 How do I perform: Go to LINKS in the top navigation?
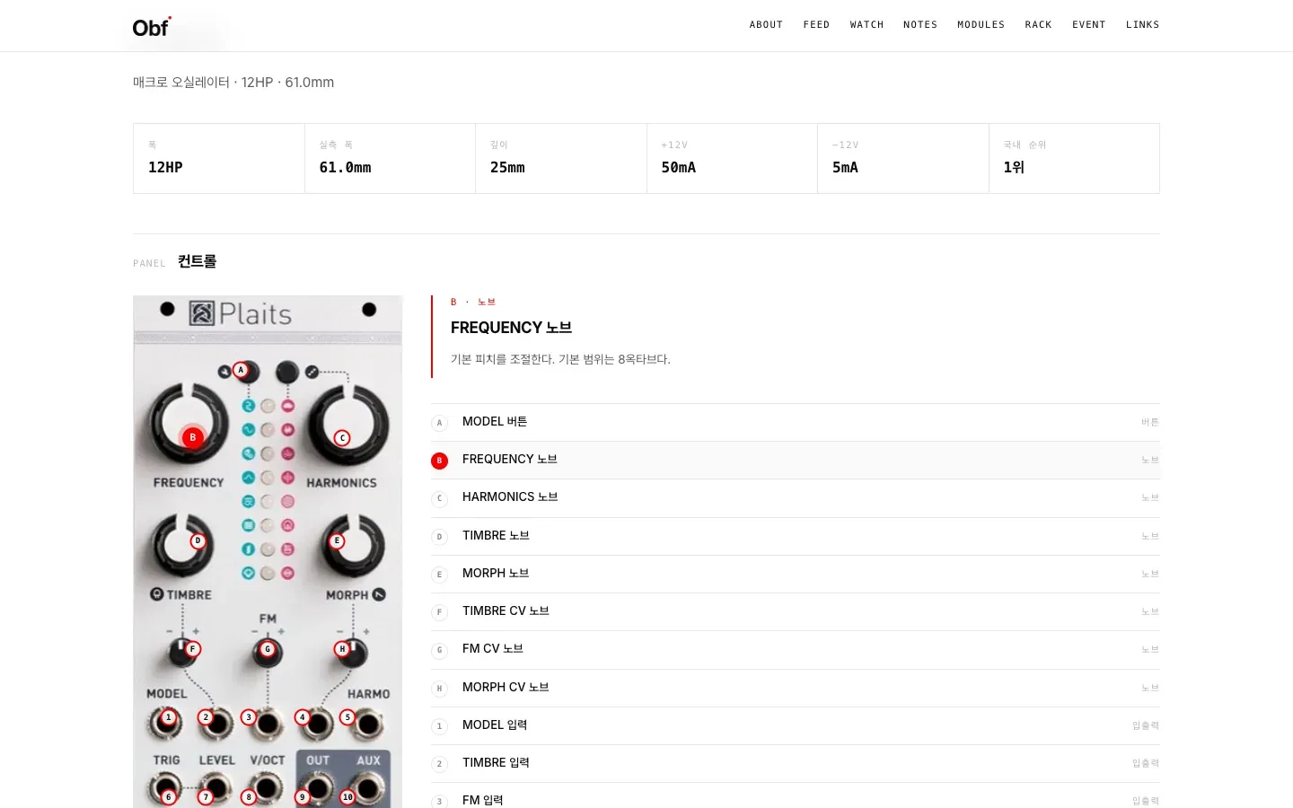pos(1142,25)
